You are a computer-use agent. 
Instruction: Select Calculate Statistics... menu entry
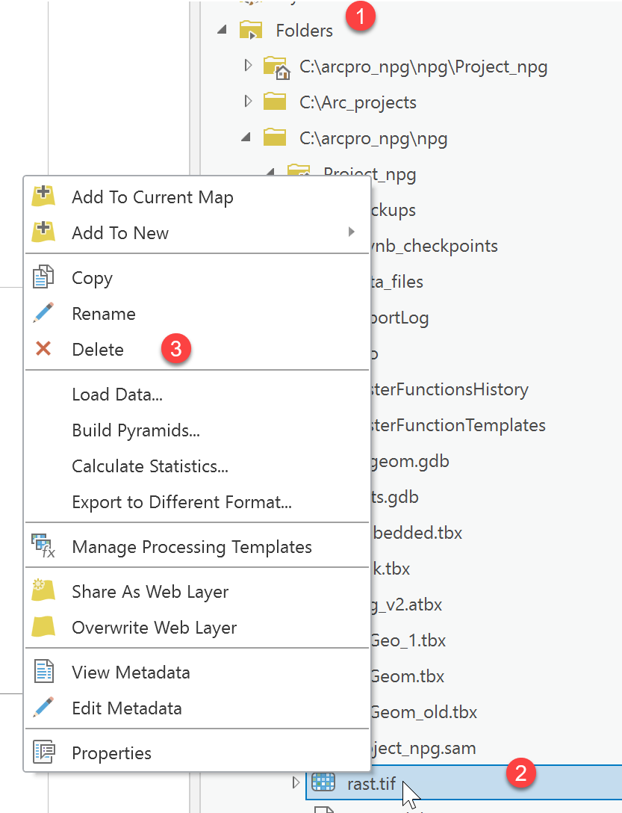point(149,466)
